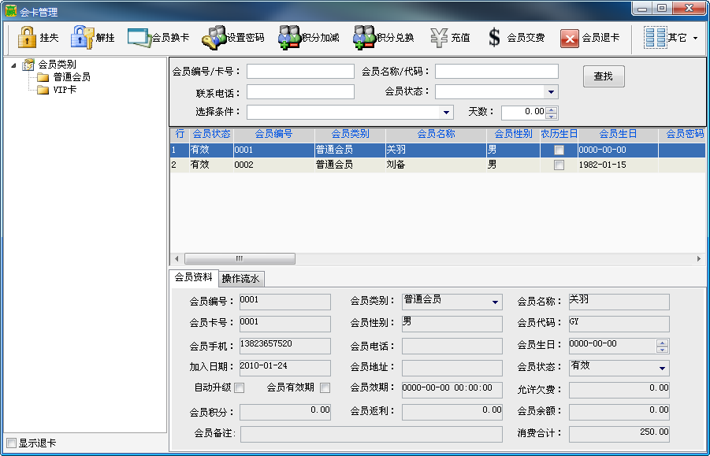Click the 积分兑换 toolbar icon
This screenshot has width=710, height=456.
click(363, 37)
